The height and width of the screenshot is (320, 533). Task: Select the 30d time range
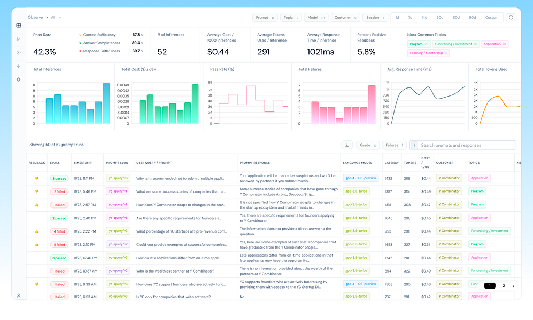pos(440,17)
